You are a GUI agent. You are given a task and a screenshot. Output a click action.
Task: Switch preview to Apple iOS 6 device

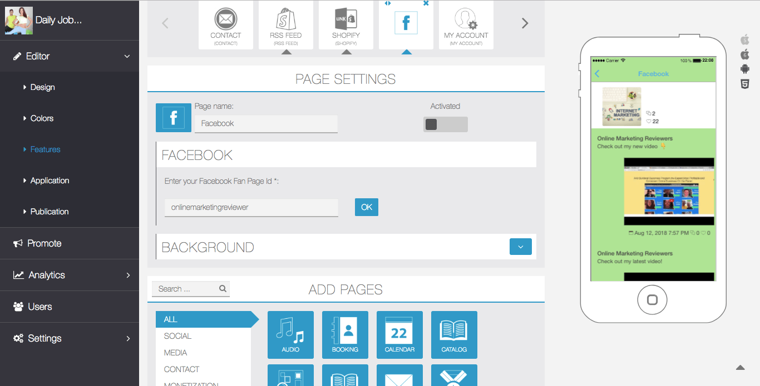pos(745,54)
